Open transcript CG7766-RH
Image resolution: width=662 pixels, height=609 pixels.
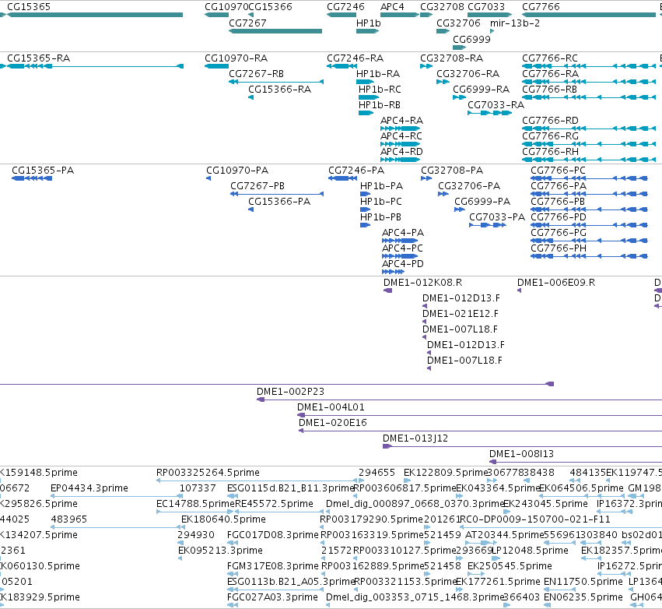589,160
